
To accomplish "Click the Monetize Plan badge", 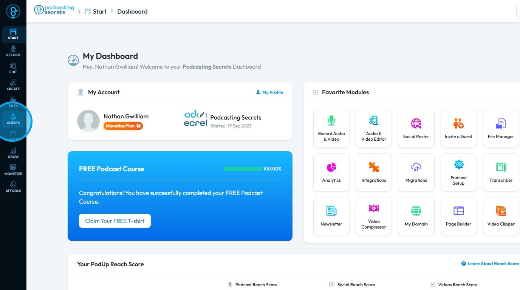I will 123,126.
